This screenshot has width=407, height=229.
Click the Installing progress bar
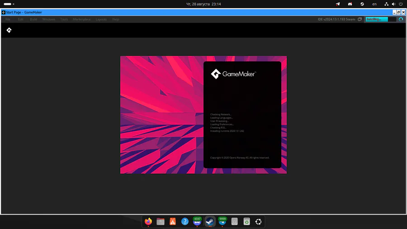pos(381,19)
